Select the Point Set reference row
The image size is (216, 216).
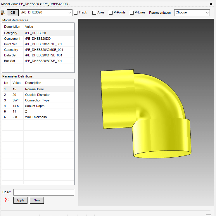(38, 44)
